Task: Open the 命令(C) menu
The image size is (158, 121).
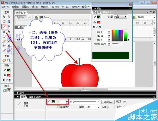Action: click(x=65, y=7)
